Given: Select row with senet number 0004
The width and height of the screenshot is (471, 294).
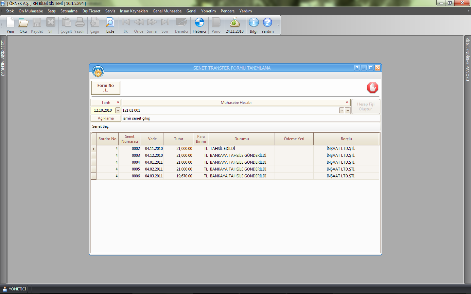Looking at the screenshot, I should [136, 162].
